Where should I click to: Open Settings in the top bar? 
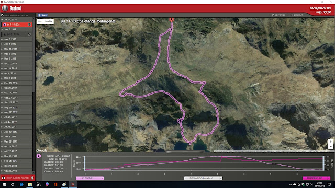pos(278,15)
